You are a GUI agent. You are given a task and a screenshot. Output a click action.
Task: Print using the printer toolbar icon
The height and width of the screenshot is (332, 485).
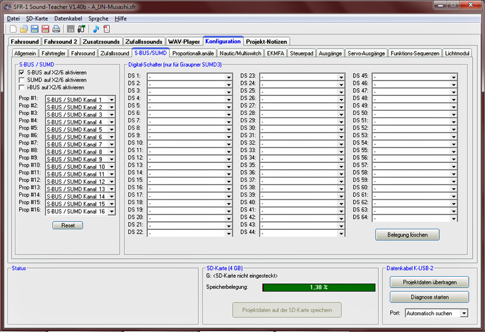(56, 29)
